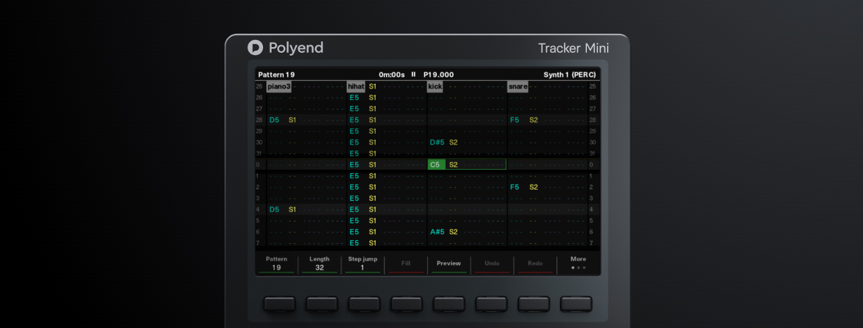Open the More options label
The height and width of the screenshot is (328, 863).
pyautogui.click(x=578, y=259)
